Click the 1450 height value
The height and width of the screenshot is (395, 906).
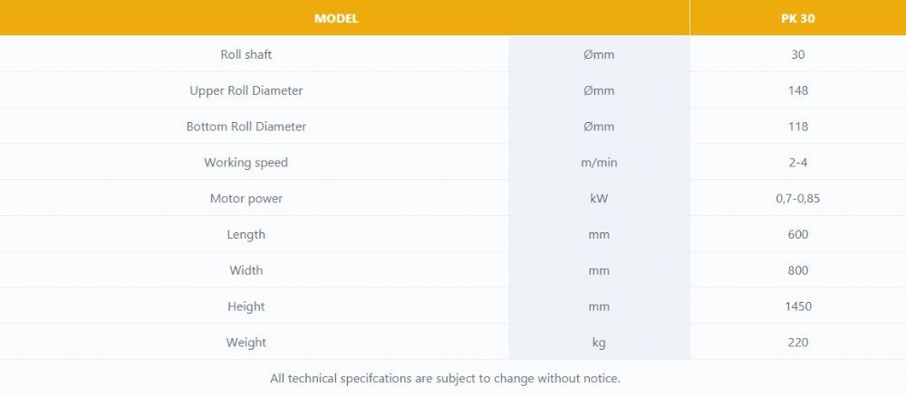[797, 306]
